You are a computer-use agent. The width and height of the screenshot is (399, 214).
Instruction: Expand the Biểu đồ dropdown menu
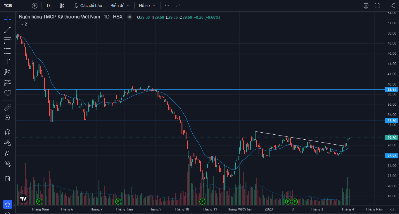click(x=120, y=6)
